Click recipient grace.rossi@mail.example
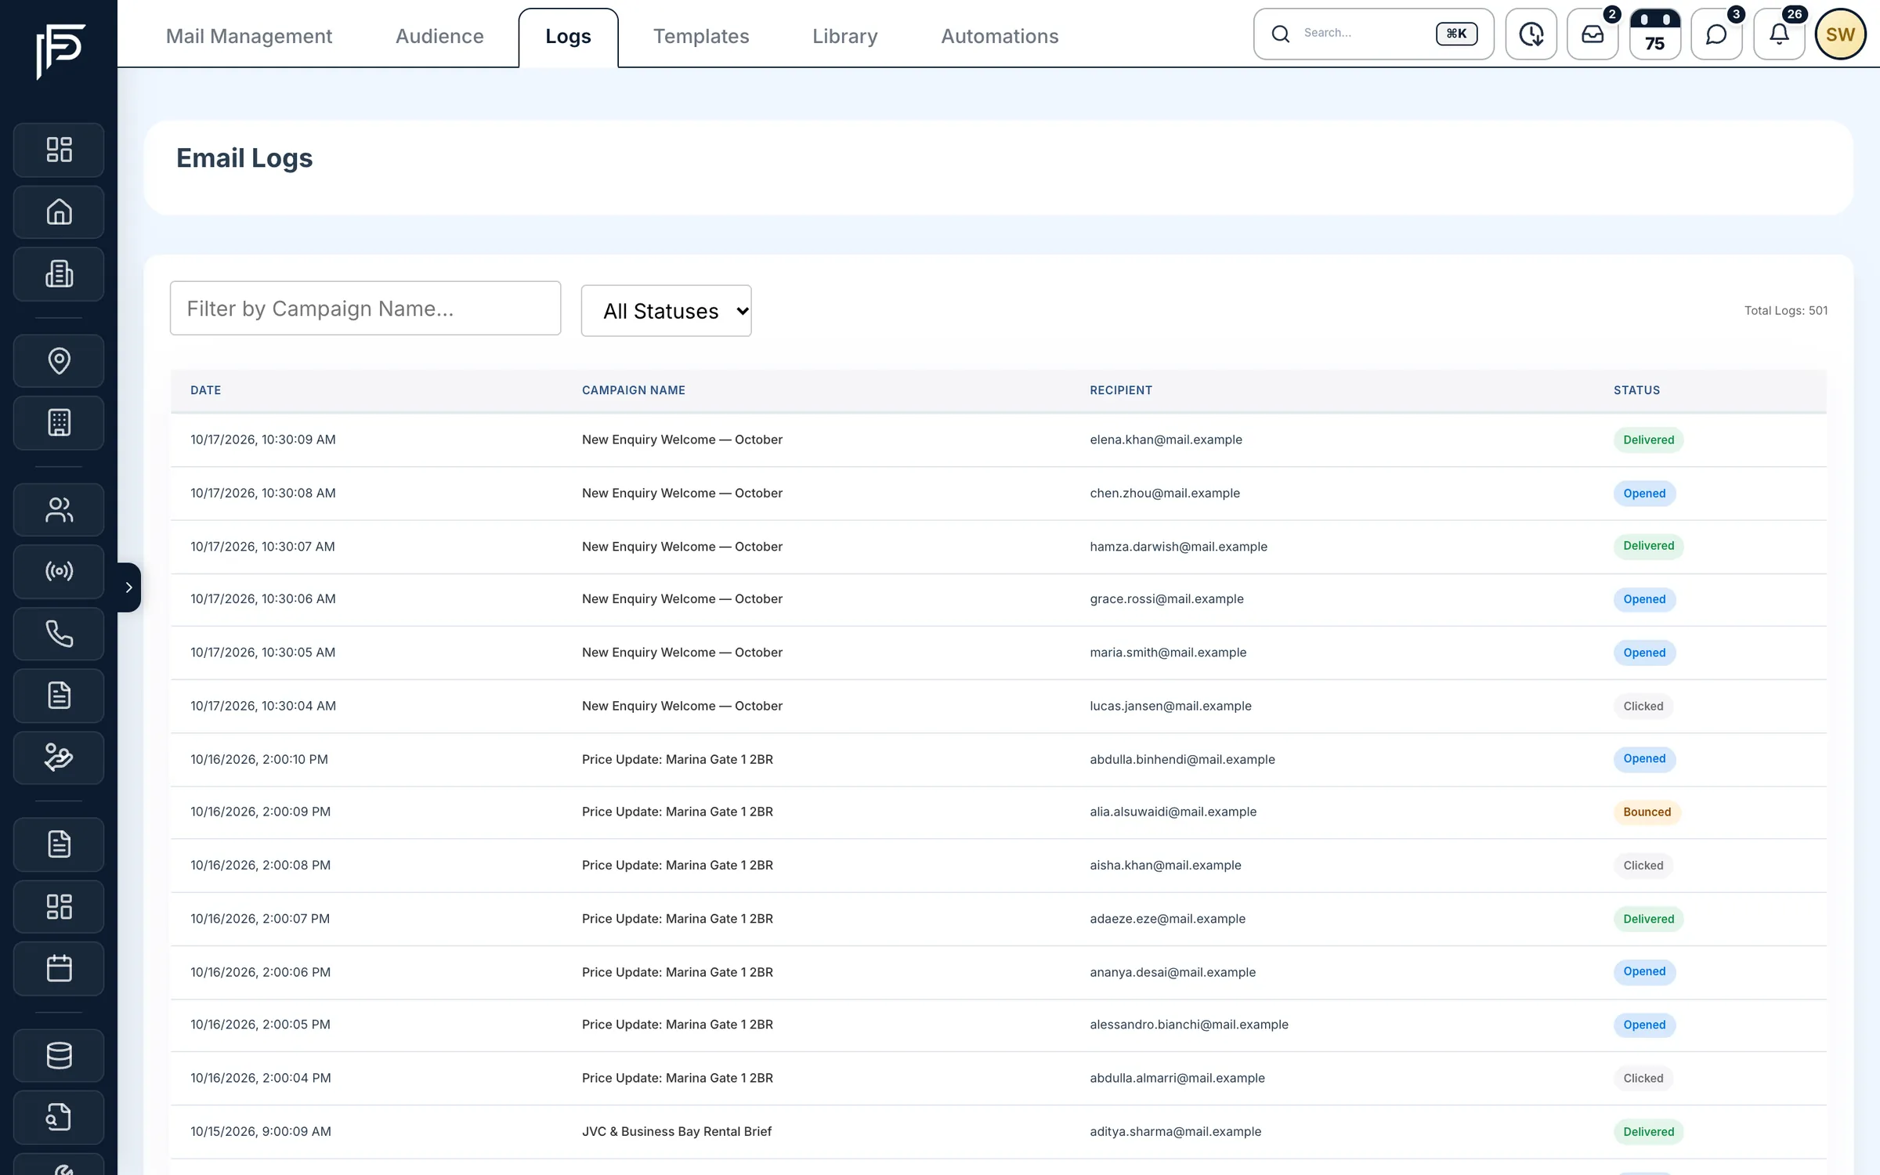The height and width of the screenshot is (1175, 1880). (x=1166, y=599)
